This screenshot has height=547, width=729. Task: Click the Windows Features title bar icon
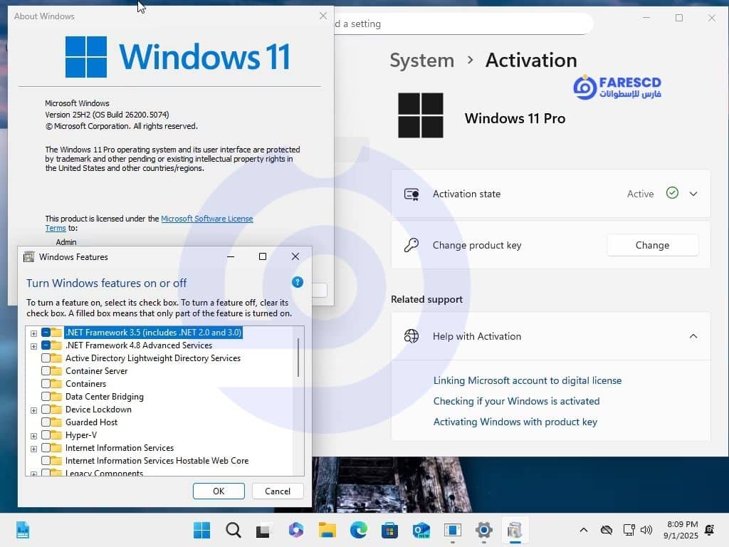pos(28,256)
